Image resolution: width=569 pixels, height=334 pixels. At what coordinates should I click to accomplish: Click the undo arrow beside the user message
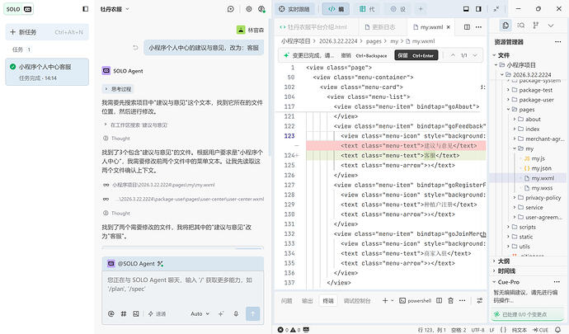point(135,48)
